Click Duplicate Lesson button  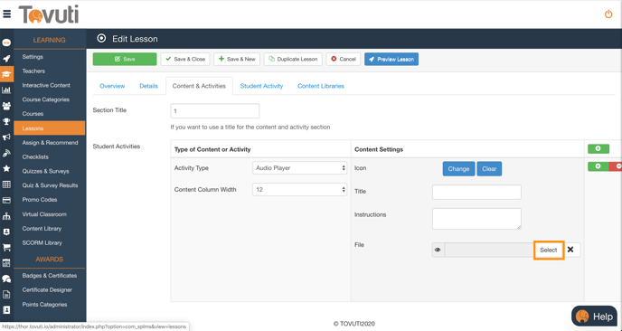293,59
